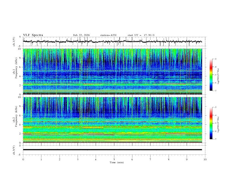Click time axis tick label "9"
The height and width of the screenshot is (179, 231).
(x=187, y=159)
